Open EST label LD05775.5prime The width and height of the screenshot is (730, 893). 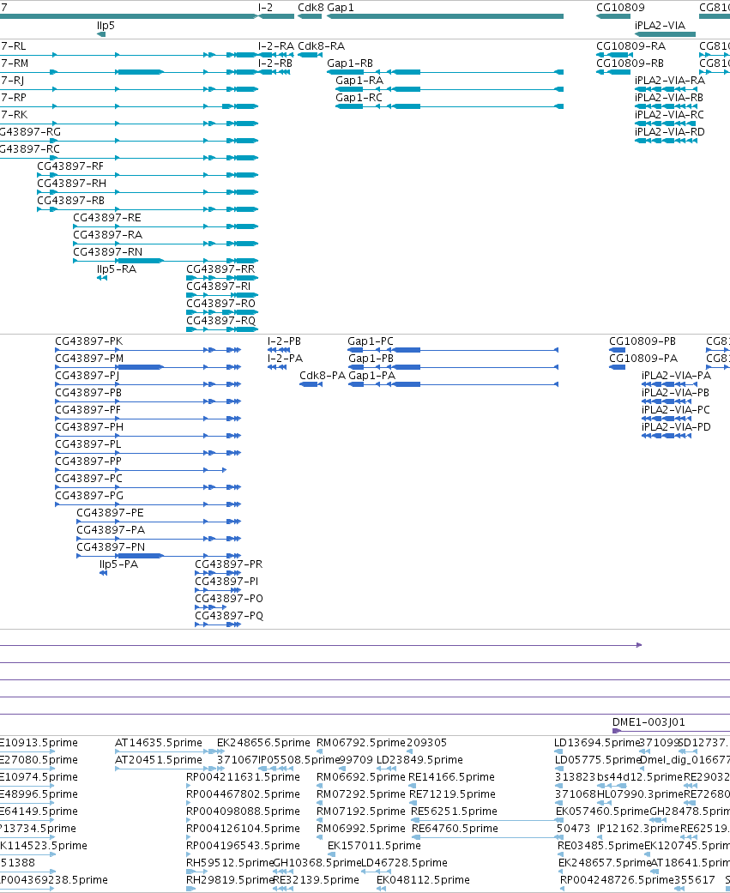coord(597,760)
